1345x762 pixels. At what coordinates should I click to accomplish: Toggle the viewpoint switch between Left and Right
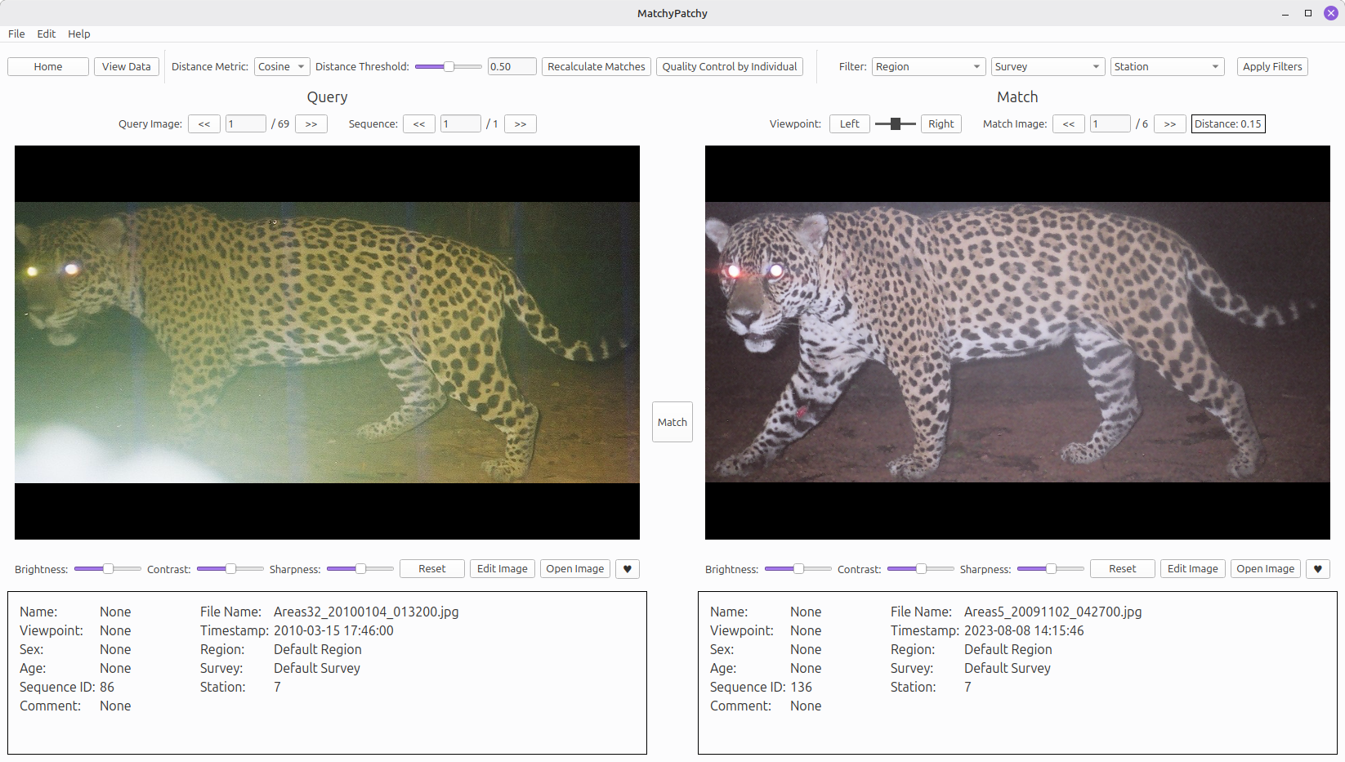[896, 124]
